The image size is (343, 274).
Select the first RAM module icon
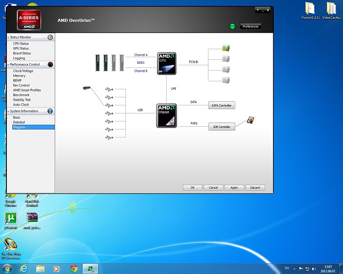98,63
